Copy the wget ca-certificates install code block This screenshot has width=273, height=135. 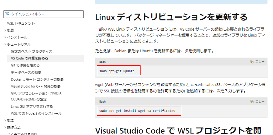pyautogui.click(x=257, y=101)
